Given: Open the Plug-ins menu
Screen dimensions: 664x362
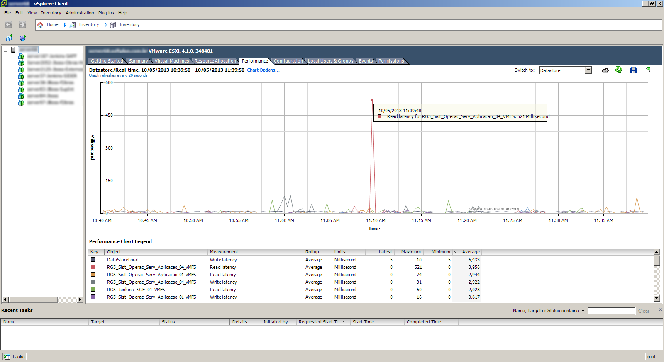Looking at the screenshot, I should pyautogui.click(x=106, y=13).
